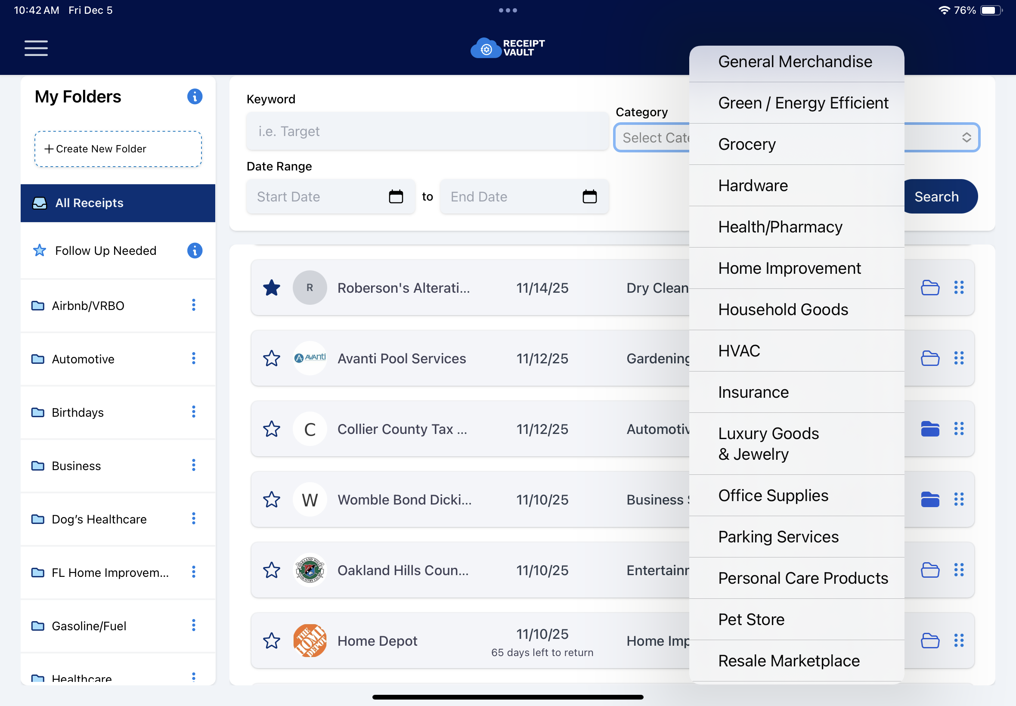Open the hamburger menu
This screenshot has height=706, width=1016.
[36, 48]
